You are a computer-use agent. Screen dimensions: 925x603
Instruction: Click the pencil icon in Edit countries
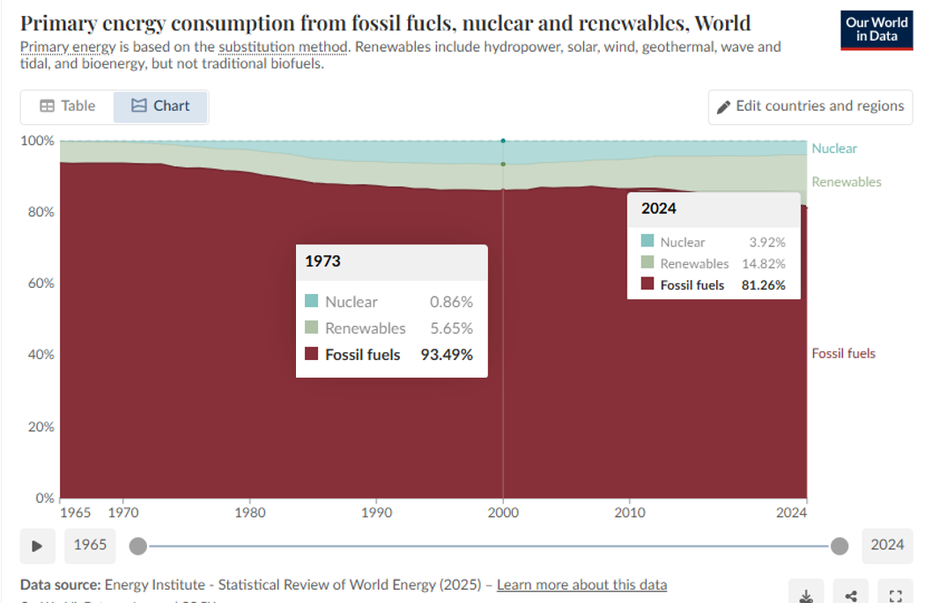click(723, 107)
